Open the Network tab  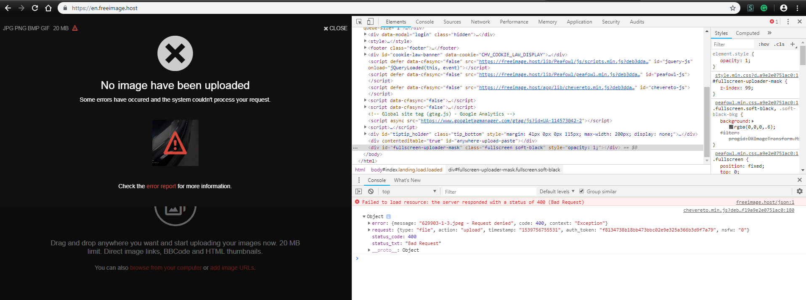[480, 22]
